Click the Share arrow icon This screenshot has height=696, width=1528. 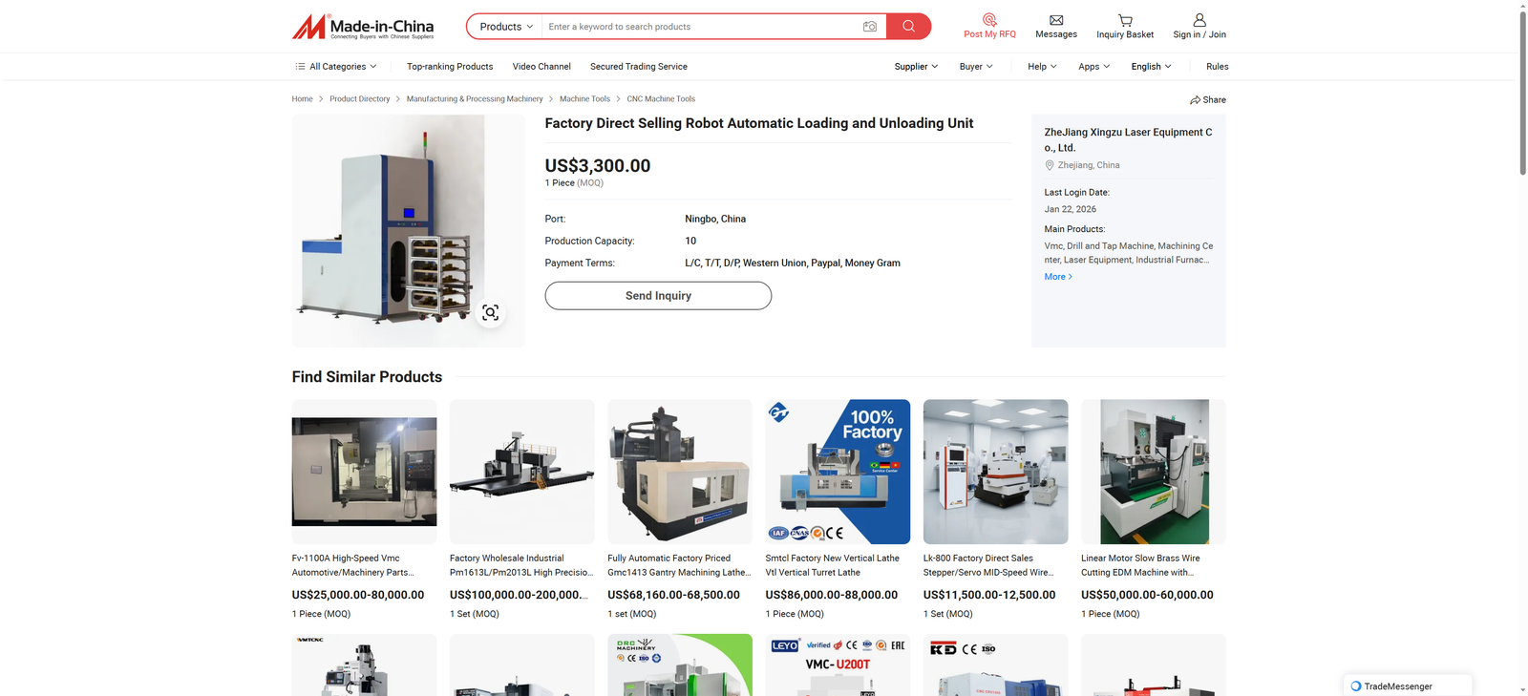click(x=1195, y=100)
